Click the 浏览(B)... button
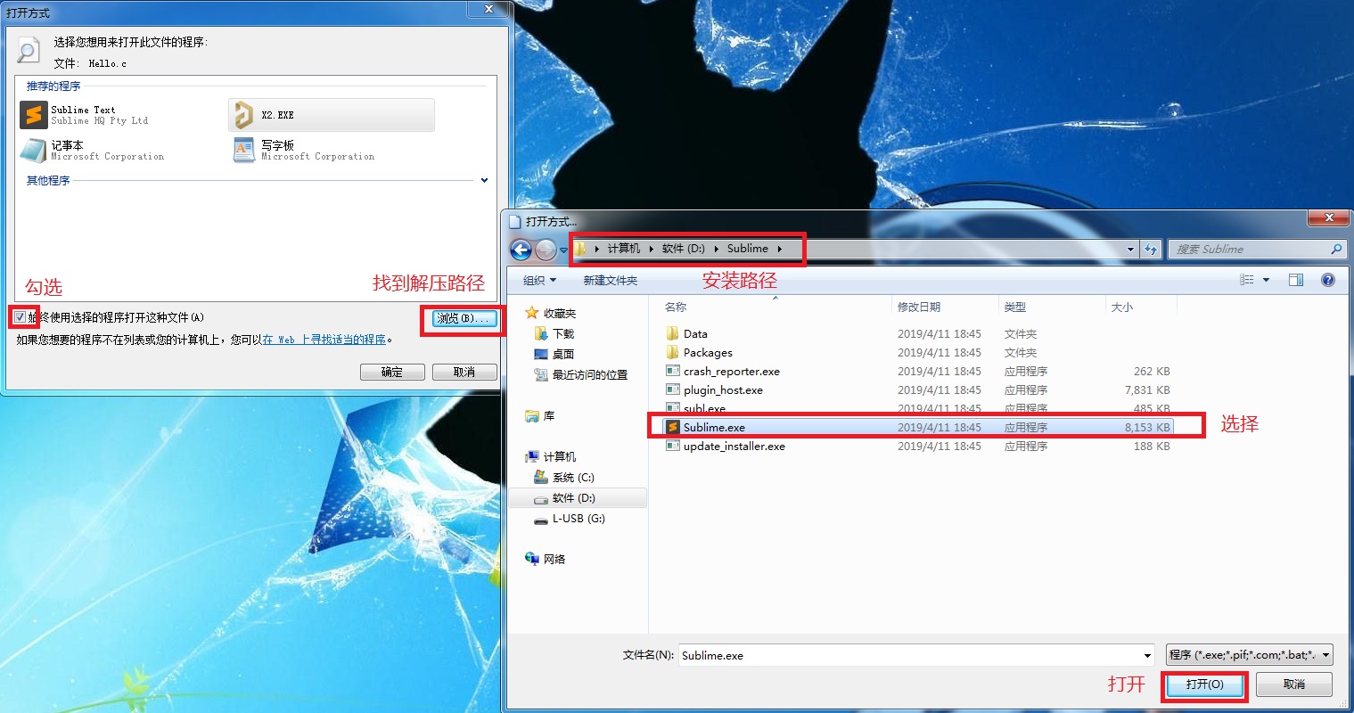 click(x=464, y=318)
